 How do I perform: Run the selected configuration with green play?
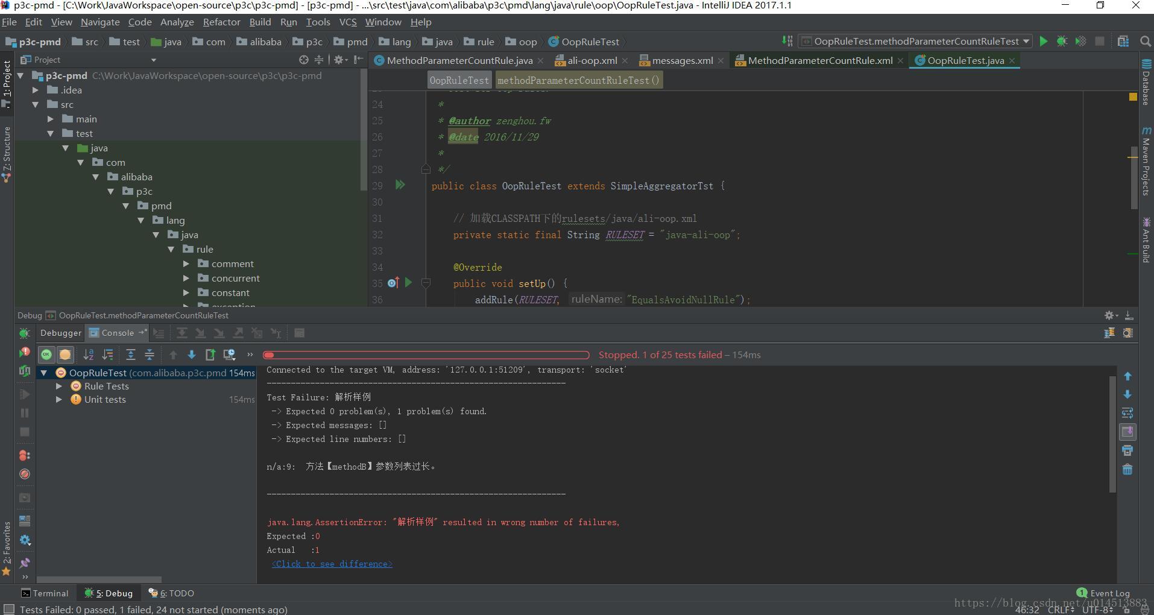click(x=1044, y=41)
